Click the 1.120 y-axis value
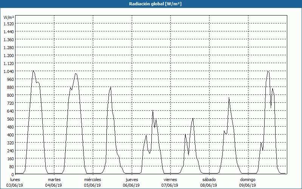 click(x=9, y=63)
